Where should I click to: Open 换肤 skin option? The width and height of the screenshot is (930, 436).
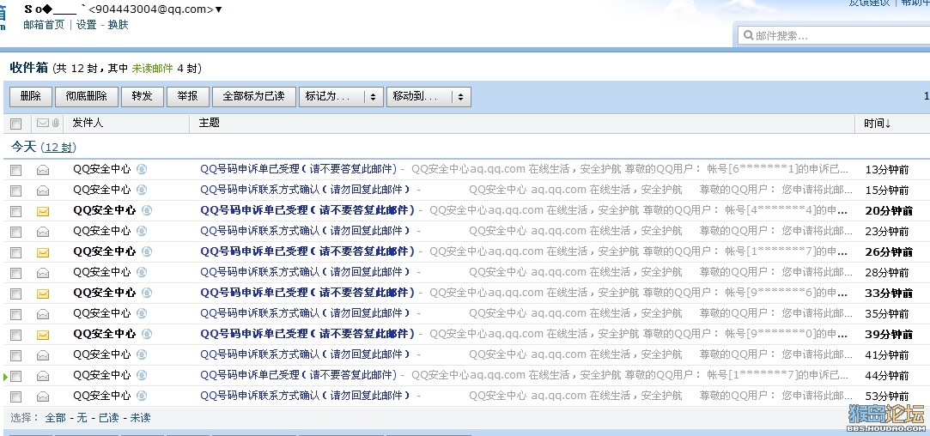tap(118, 25)
